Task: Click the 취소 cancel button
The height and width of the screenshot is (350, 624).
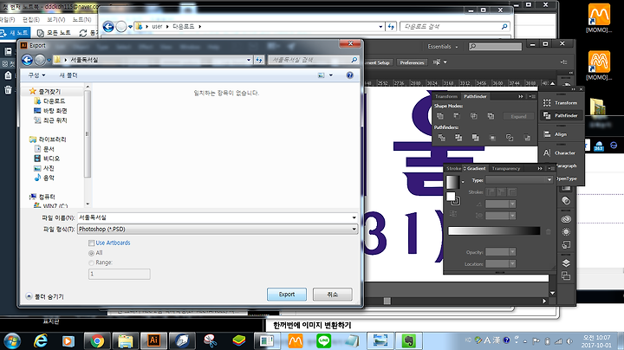Action: pyautogui.click(x=332, y=295)
